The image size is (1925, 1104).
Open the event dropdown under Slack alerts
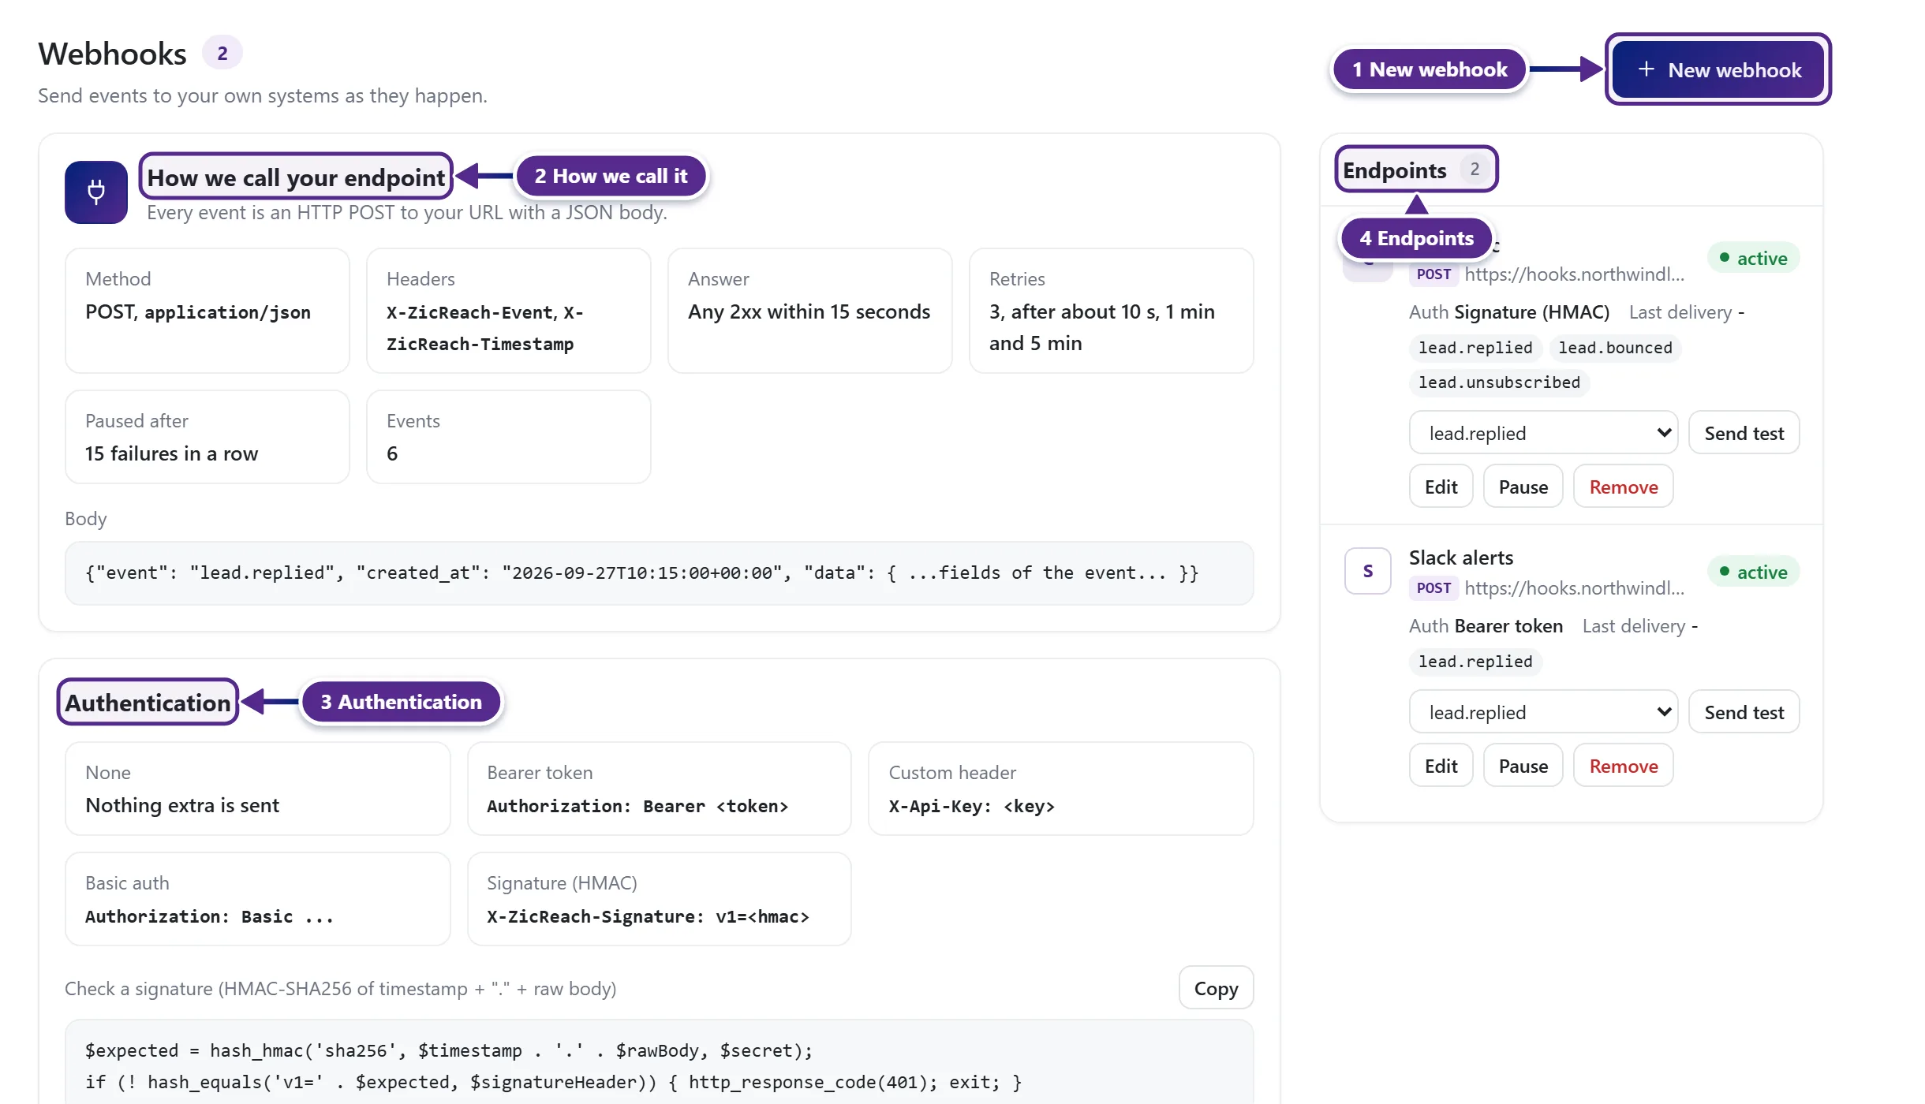coord(1543,712)
